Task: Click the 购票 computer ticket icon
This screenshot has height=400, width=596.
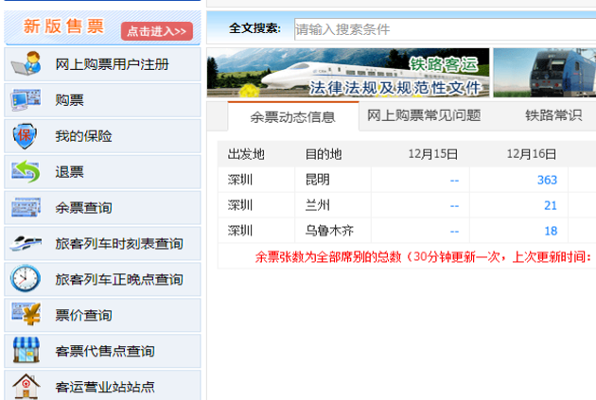Action: coord(26,99)
